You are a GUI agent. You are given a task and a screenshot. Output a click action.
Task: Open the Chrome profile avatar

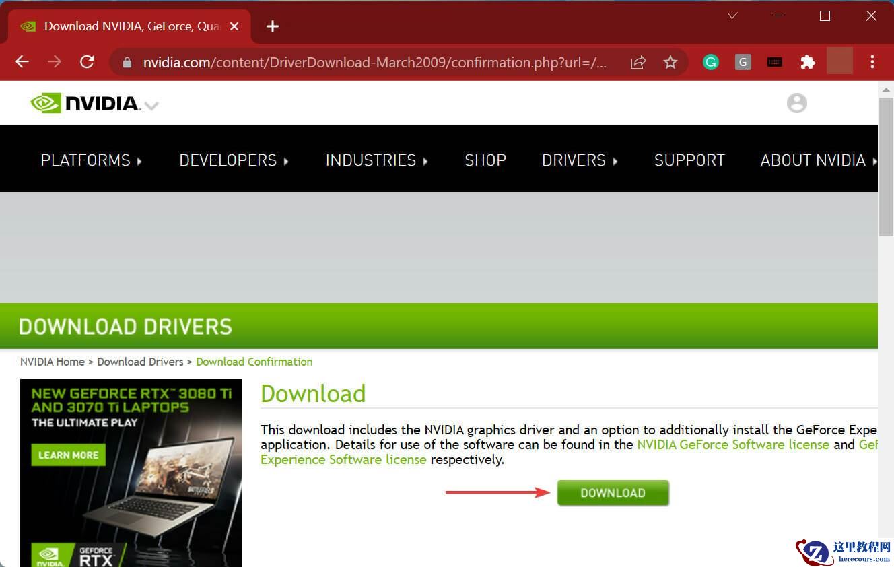coord(839,62)
